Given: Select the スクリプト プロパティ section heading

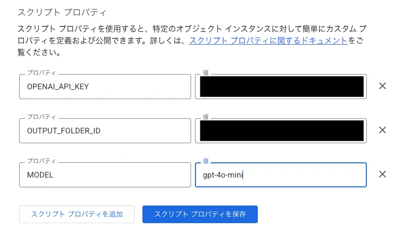Looking at the screenshot, I should point(62,12).
